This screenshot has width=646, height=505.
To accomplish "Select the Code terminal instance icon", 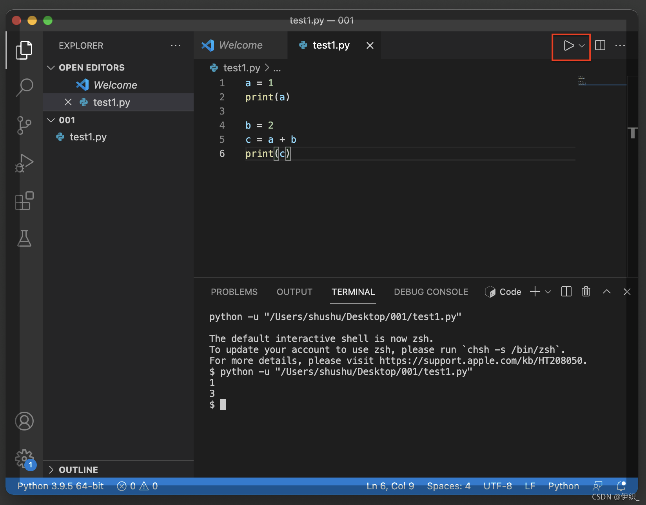I will click(490, 292).
